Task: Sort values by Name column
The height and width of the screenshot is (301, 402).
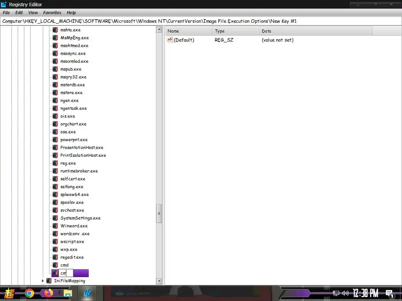Action: pos(189,31)
